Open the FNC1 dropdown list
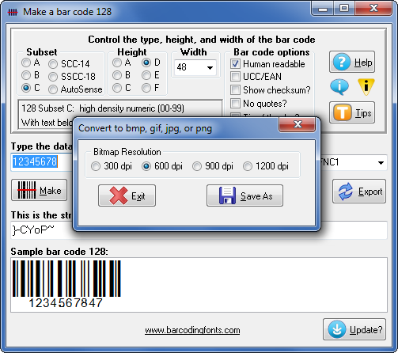The width and height of the screenshot is (398, 353). point(381,162)
